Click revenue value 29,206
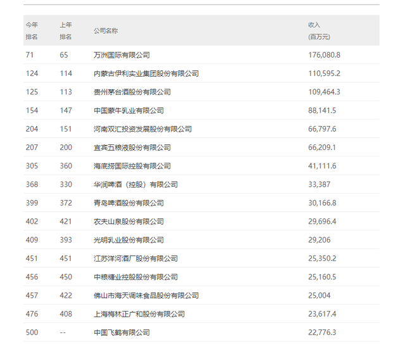The height and width of the screenshot is (347, 405). pyautogui.click(x=319, y=240)
